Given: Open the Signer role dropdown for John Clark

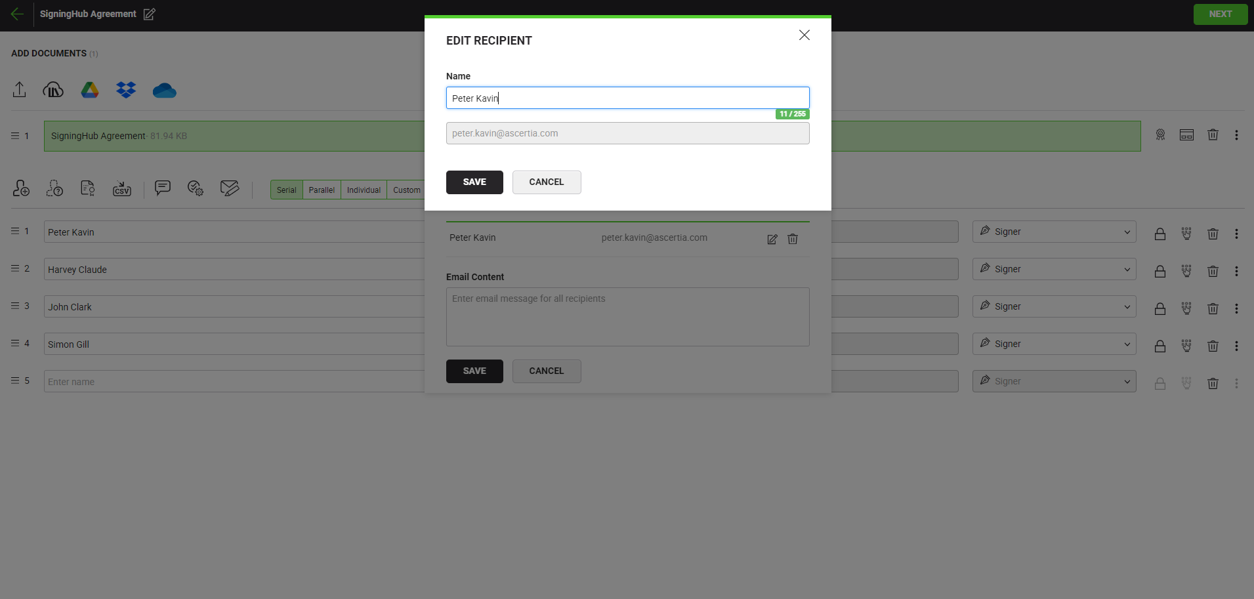Looking at the screenshot, I should point(1054,306).
